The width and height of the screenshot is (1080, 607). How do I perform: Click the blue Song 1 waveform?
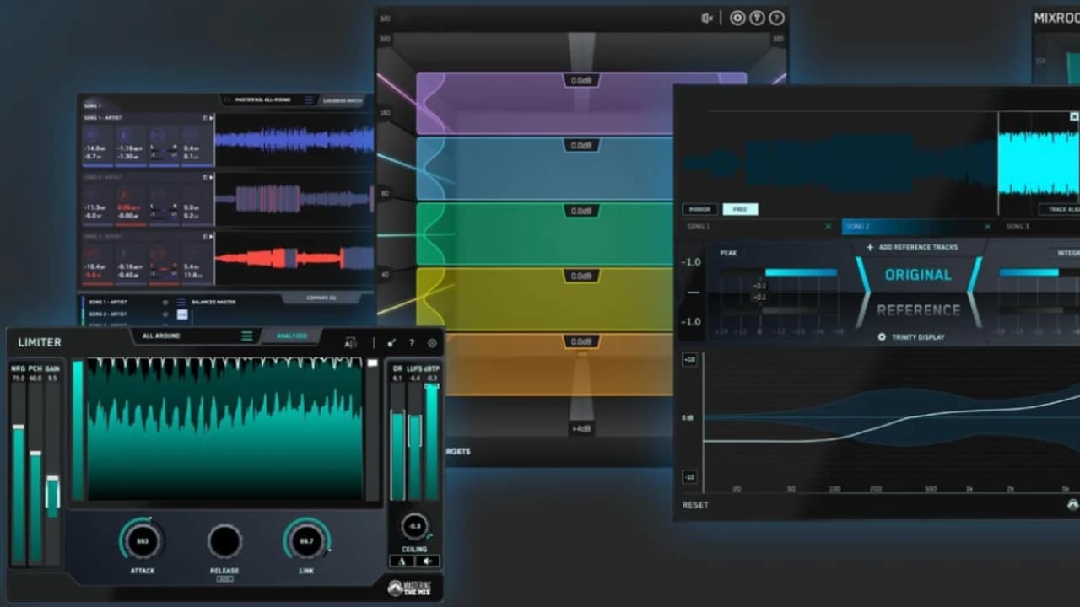point(294,140)
